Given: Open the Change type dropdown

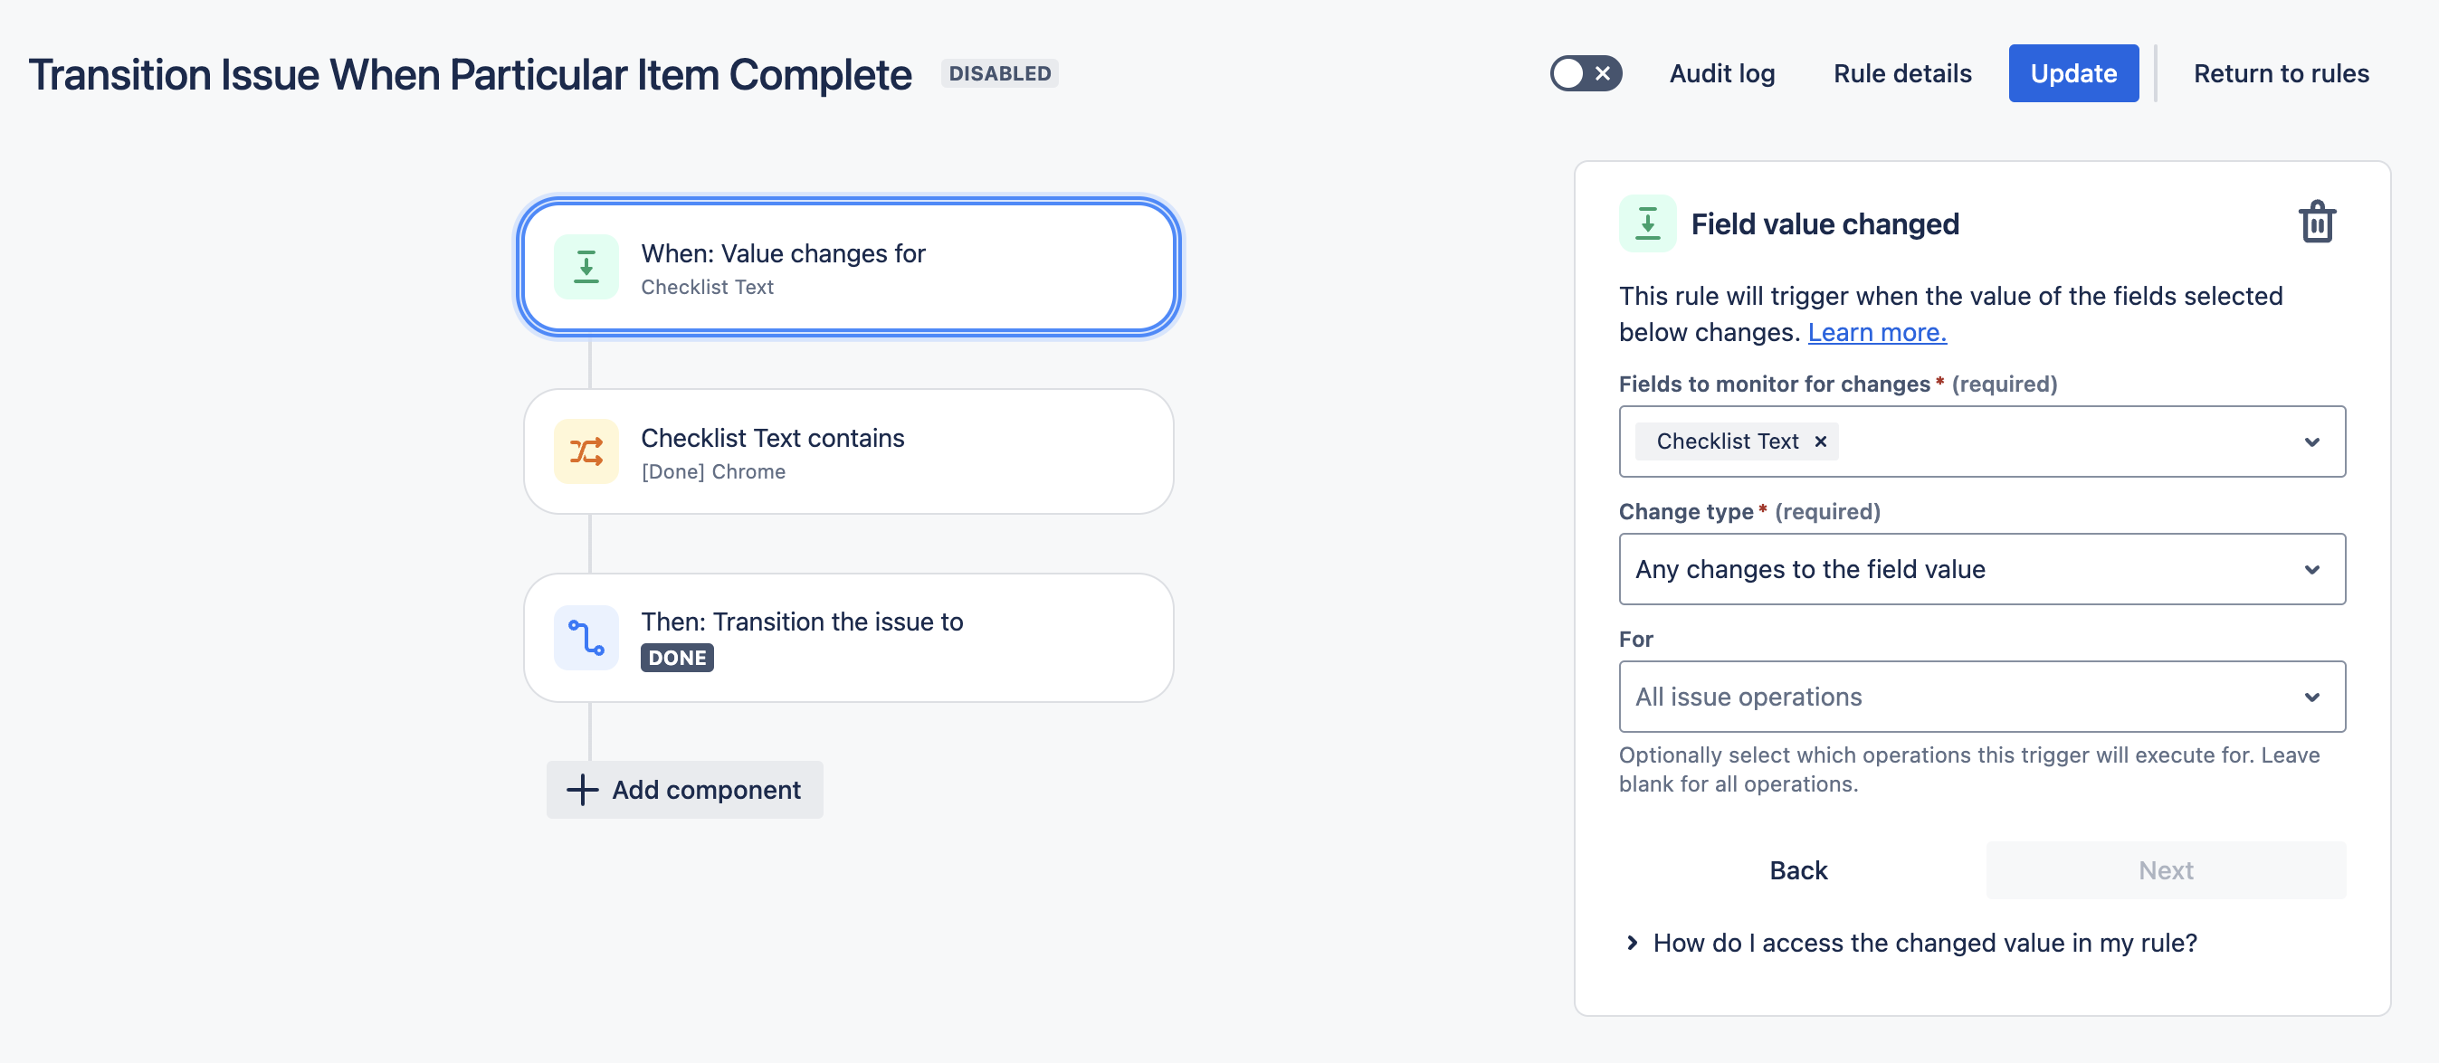Looking at the screenshot, I should pyautogui.click(x=1981, y=569).
